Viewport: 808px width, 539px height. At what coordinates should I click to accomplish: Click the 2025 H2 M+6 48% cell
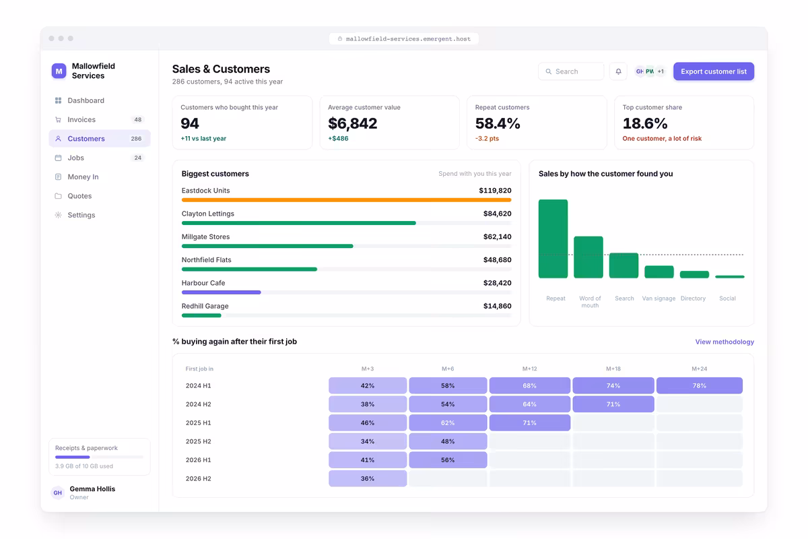[x=448, y=441]
